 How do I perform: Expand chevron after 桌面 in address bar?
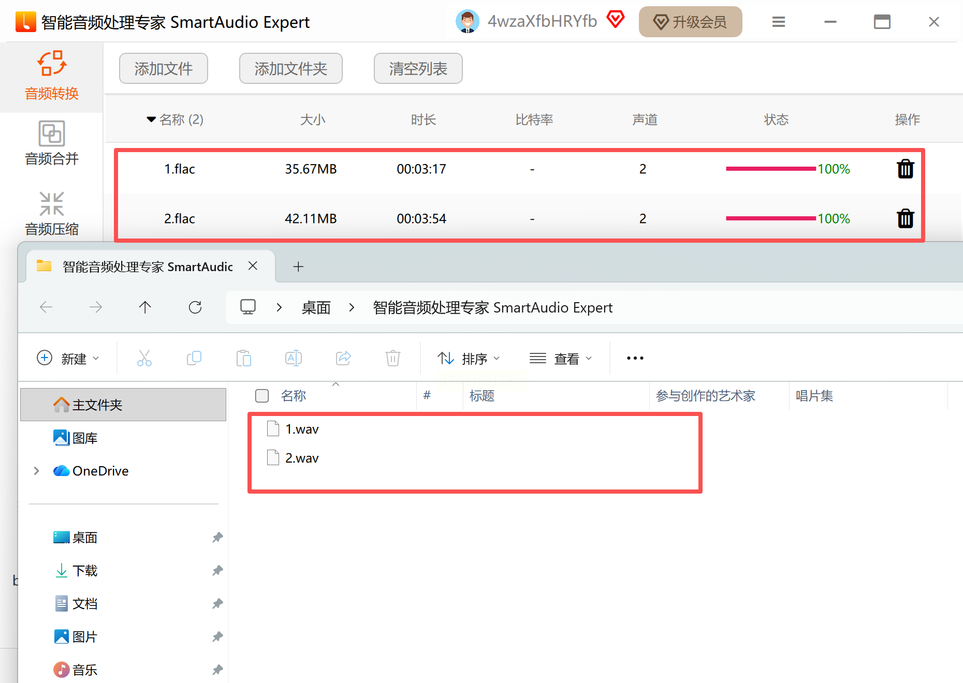click(x=352, y=307)
